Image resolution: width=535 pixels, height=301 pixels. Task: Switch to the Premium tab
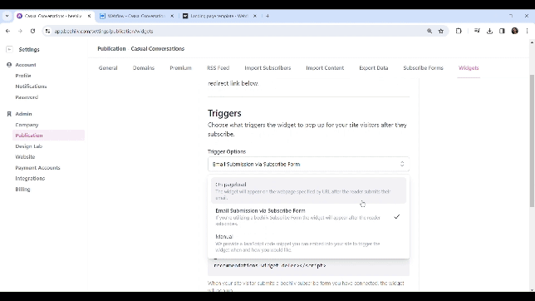coord(180,68)
